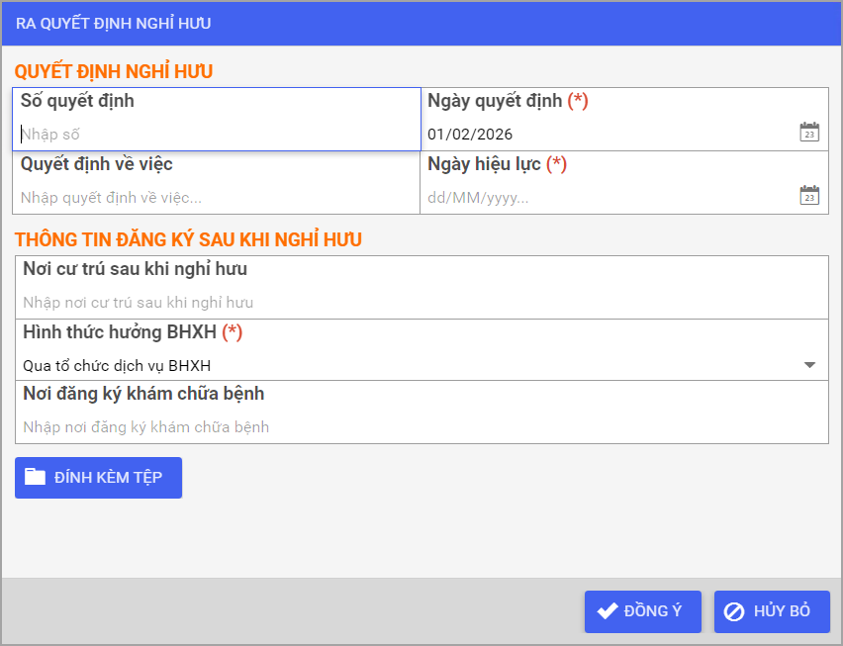843x646 pixels.
Task: Click the 'RA QUYẾT ĐỊNH NGHỈ HƯU' title bar
Action: coord(113,23)
